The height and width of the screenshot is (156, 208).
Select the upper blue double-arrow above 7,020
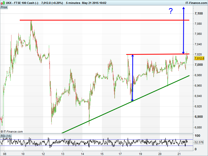click(184, 31)
